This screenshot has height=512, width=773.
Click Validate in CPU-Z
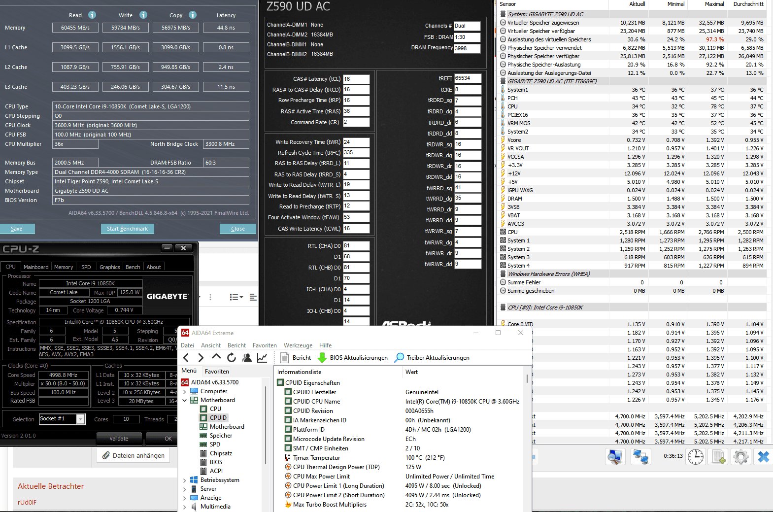[119, 439]
